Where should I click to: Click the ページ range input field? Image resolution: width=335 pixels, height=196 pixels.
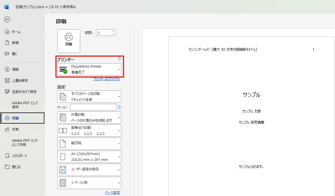coord(93,107)
